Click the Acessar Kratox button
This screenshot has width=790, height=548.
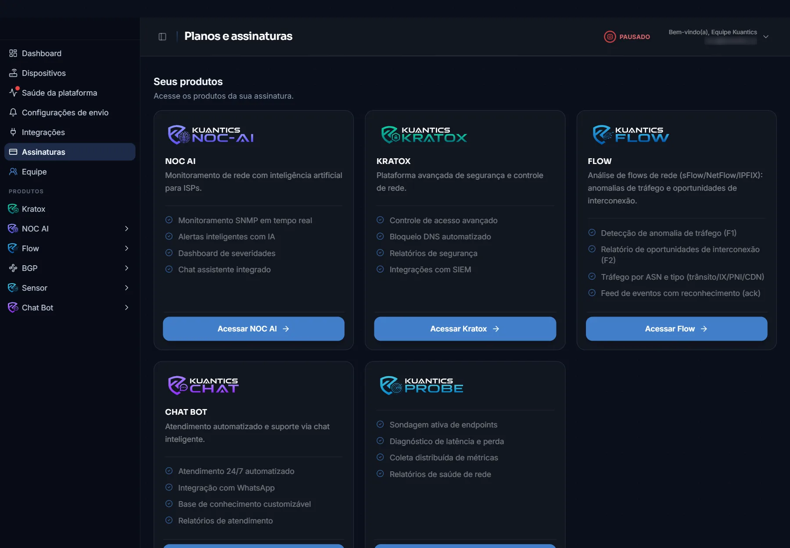[x=465, y=329]
